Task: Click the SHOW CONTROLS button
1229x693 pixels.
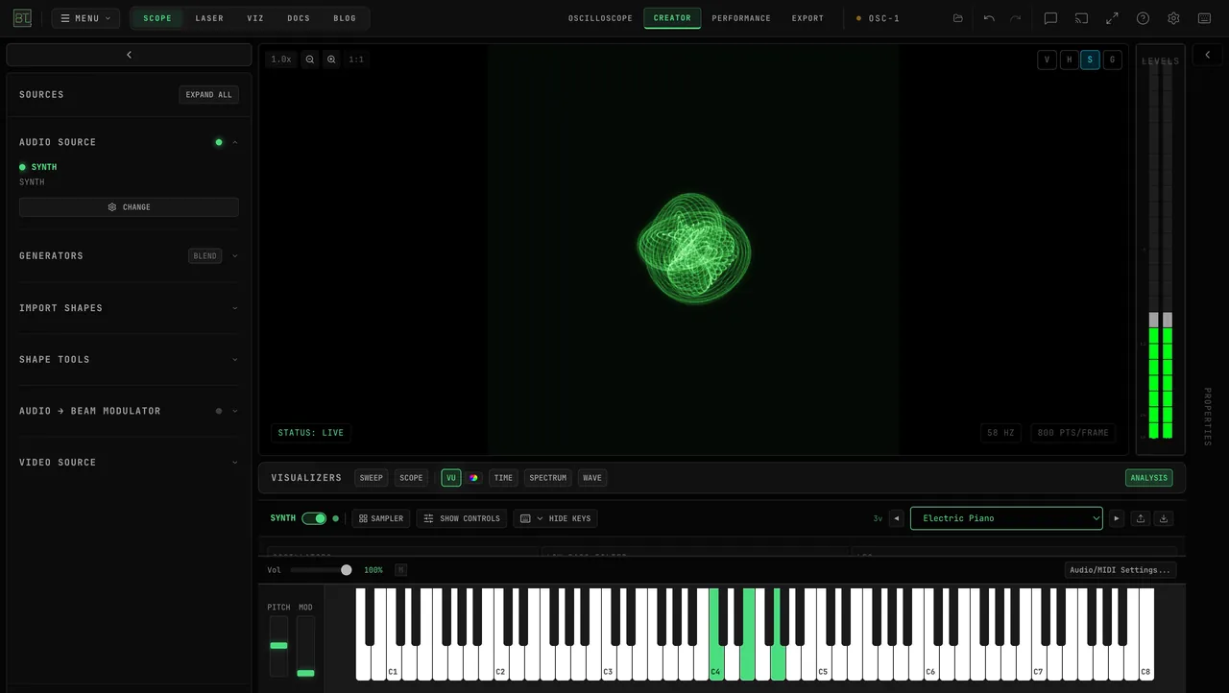Action: 462,518
